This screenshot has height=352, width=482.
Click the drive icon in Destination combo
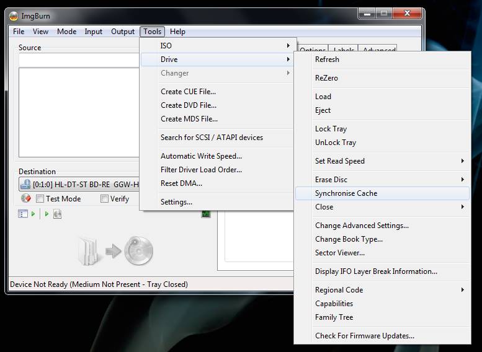[25, 184]
